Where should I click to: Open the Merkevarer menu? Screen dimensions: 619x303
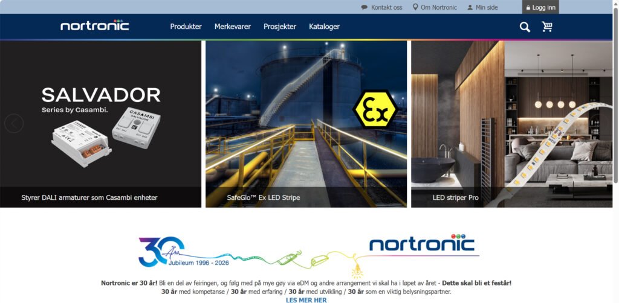233,27
